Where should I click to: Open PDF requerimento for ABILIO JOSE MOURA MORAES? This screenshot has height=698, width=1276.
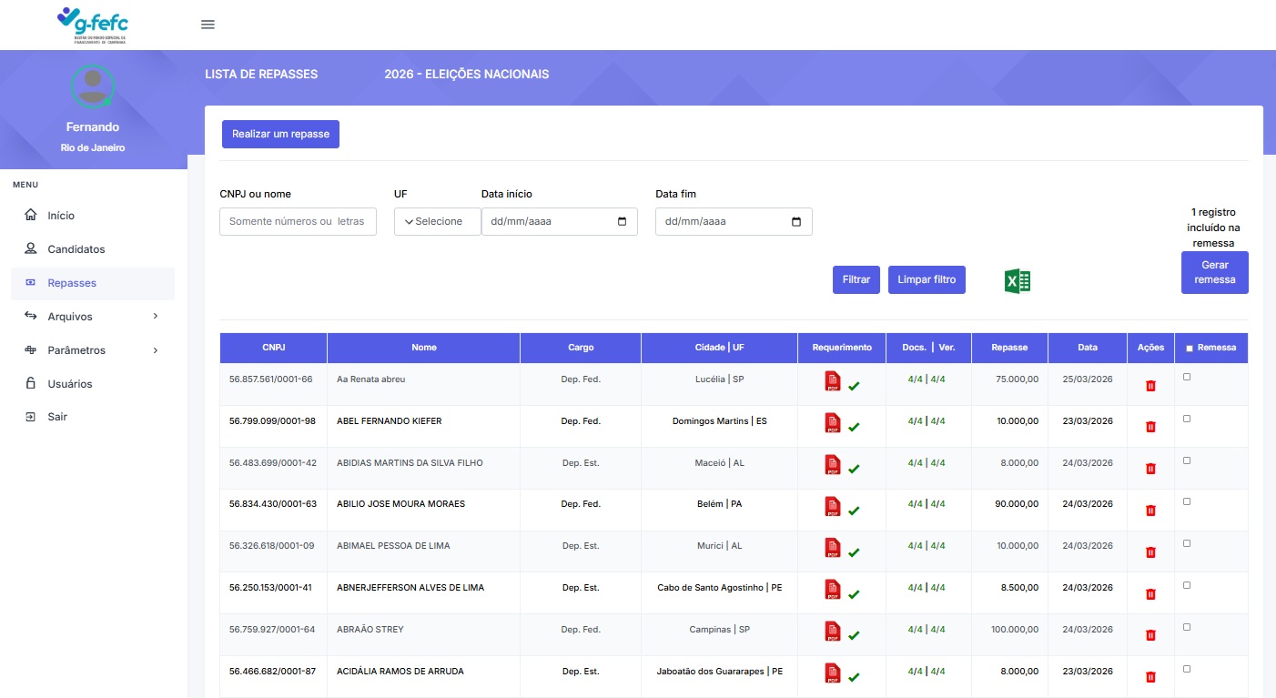(x=833, y=506)
